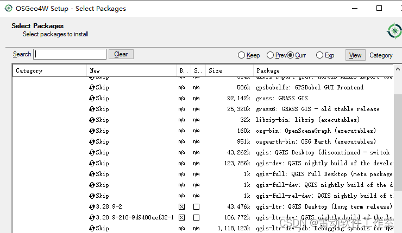Cycle version icon for qgis-ltr-dev 3.28.9-218
The height and width of the screenshot is (233, 402).
point(92,217)
